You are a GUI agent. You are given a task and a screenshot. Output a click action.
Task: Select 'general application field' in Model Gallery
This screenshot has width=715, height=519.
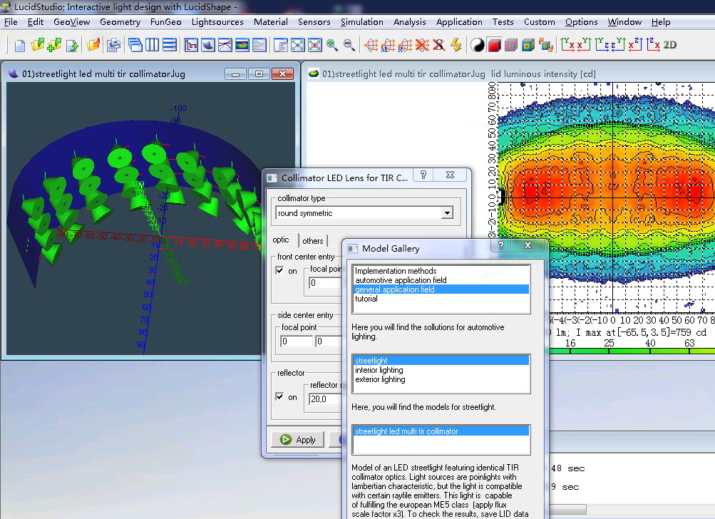coord(441,289)
